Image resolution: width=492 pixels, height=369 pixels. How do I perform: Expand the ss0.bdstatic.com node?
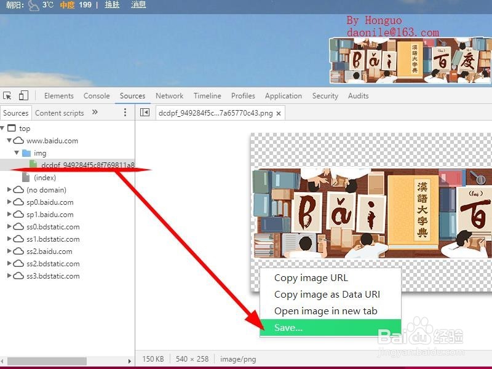pos(9,226)
